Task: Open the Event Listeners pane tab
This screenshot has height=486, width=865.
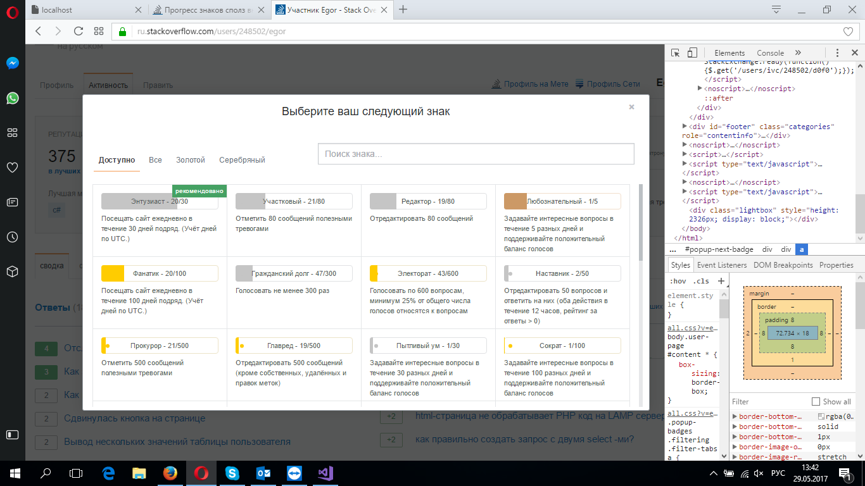Action: point(722,265)
